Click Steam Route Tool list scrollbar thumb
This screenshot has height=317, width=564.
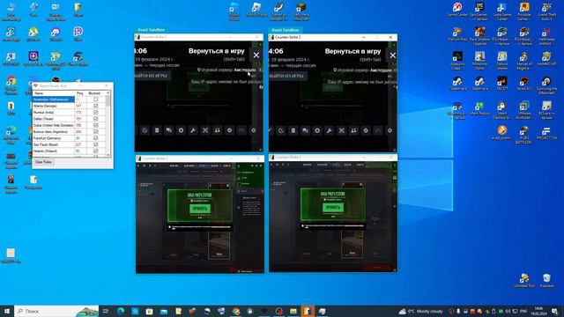(108, 100)
